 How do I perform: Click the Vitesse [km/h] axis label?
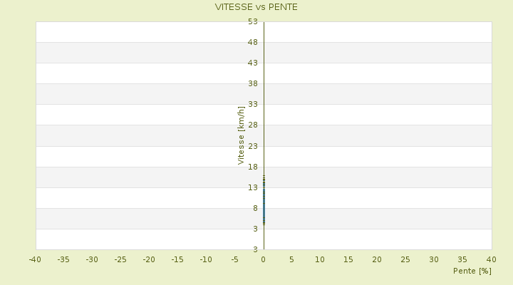[x=242, y=135]
